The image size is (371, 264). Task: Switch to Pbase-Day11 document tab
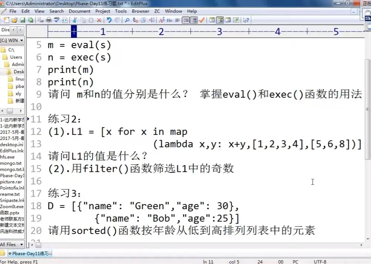(x=30, y=253)
